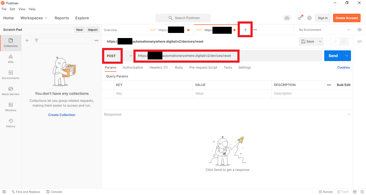Open the Help menu
This screenshot has width=366, height=195.
[32, 9]
